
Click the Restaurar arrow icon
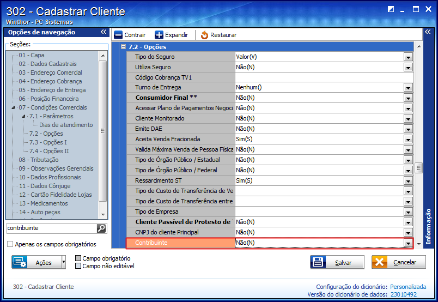(204, 35)
